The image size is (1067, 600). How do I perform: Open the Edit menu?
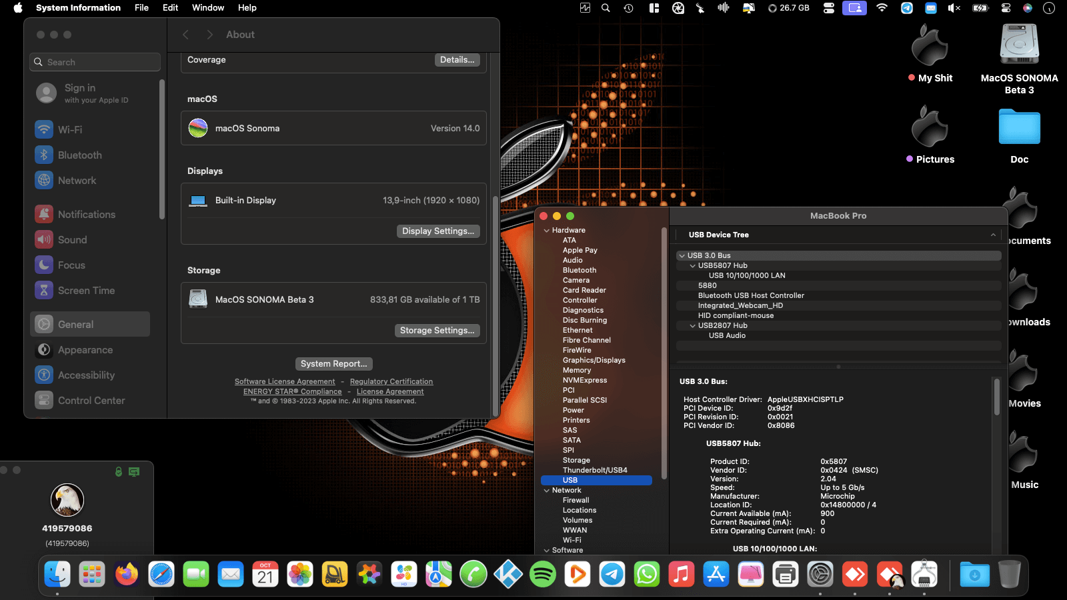170,8
